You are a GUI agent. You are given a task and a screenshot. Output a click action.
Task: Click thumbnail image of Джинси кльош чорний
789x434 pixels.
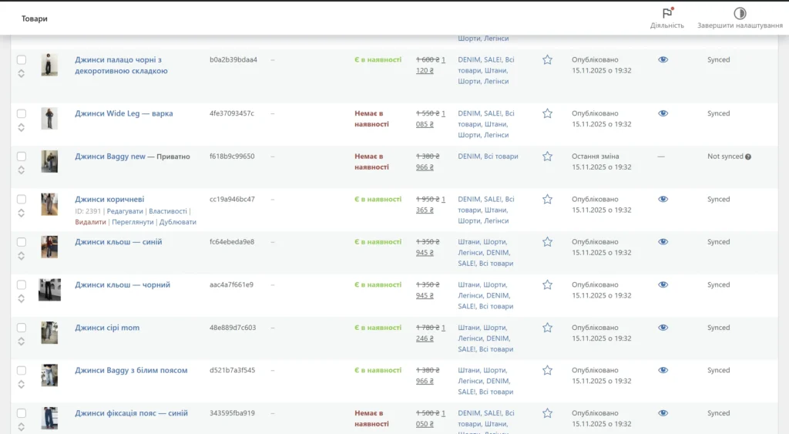pos(49,290)
